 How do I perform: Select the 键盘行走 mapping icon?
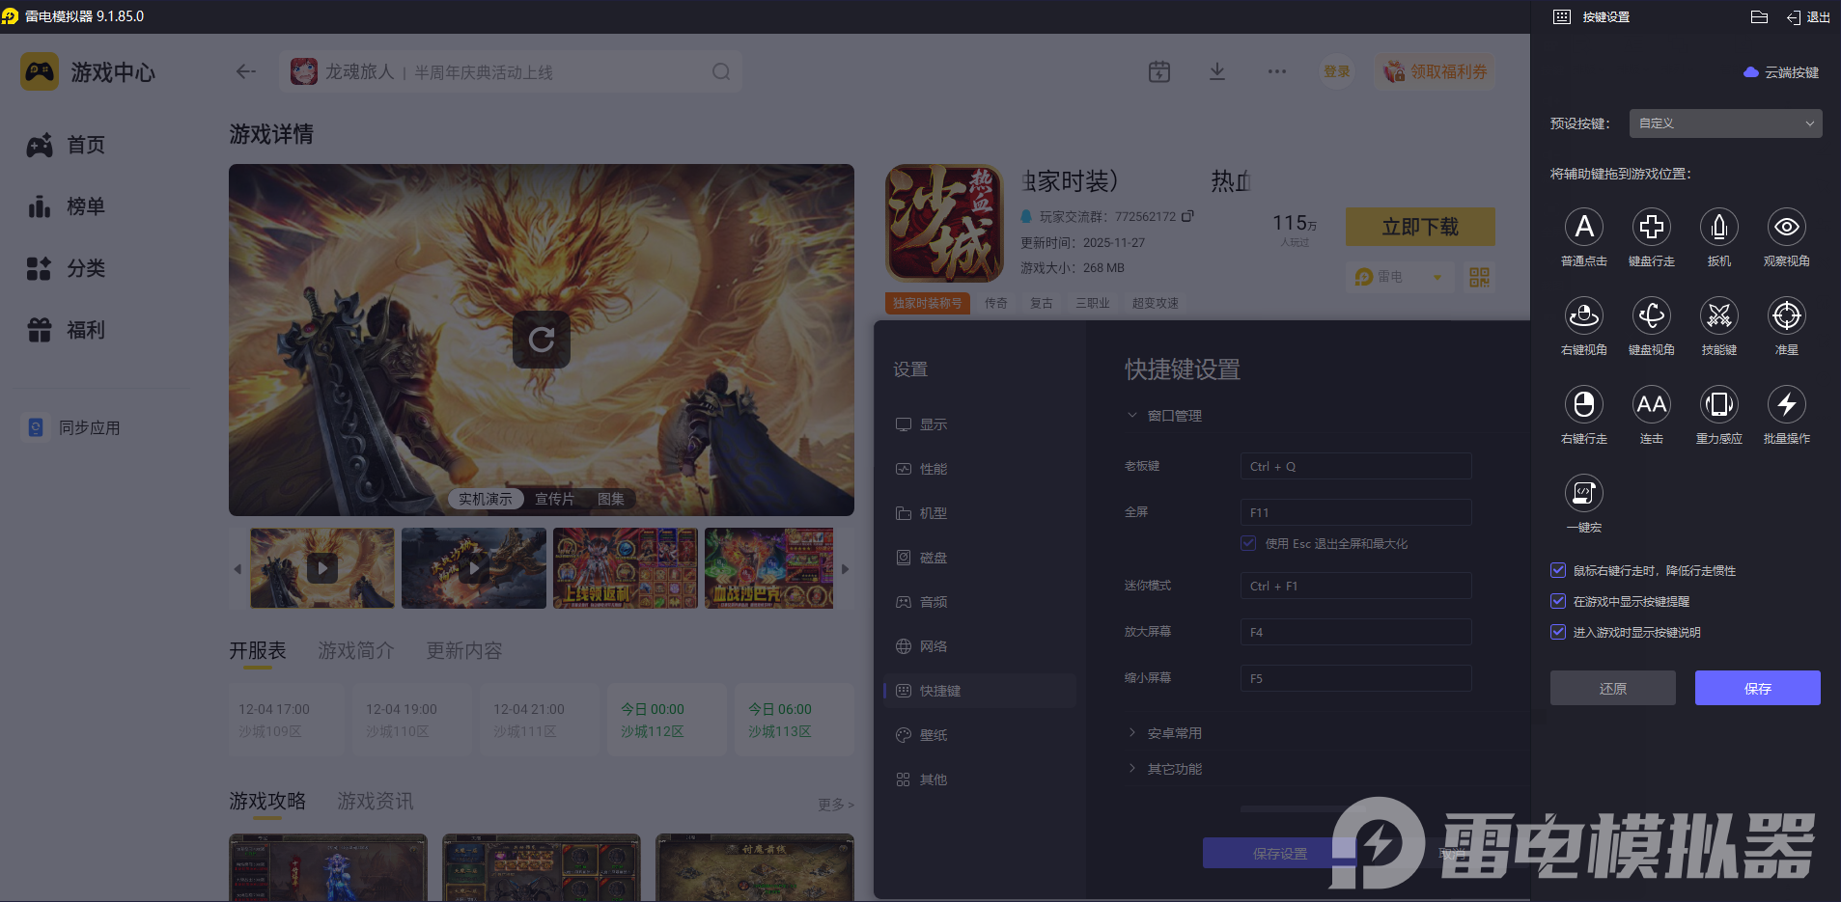[x=1651, y=237]
